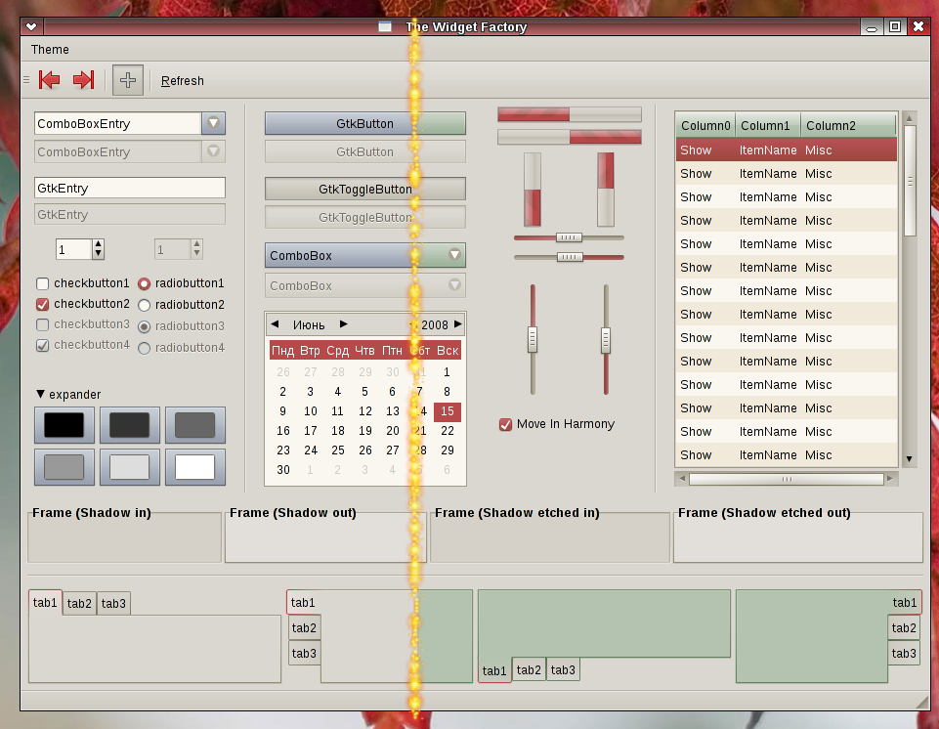Image resolution: width=939 pixels, height=729 pixels.
Task: Select radiobutton2
Action: coord(144,305)
